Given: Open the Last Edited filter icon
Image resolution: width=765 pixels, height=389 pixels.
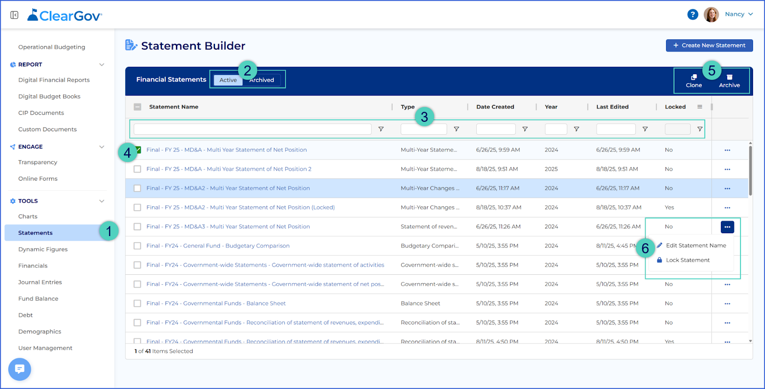Looking at the screenshot, I should [x=645, y=129].
